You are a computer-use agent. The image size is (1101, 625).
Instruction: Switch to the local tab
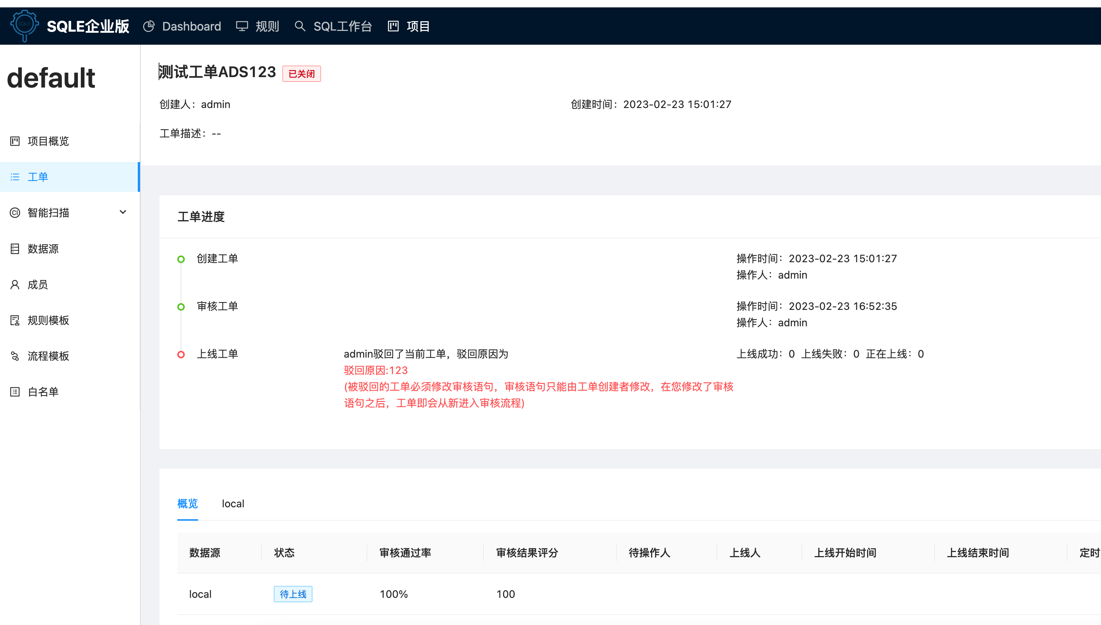tap(233, 503)
